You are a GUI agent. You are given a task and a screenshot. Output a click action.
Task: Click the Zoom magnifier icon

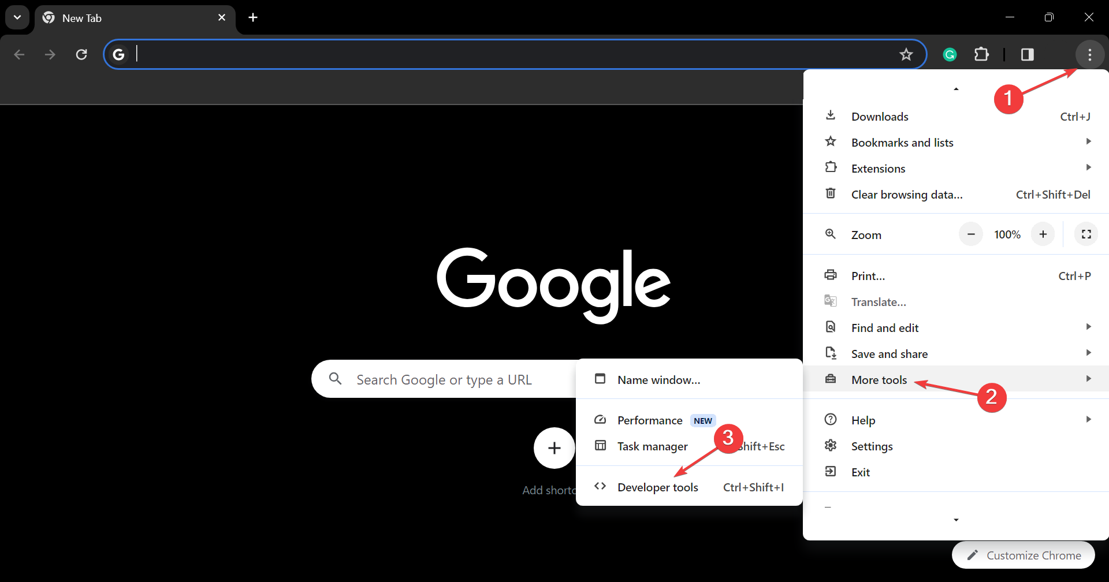831,234
